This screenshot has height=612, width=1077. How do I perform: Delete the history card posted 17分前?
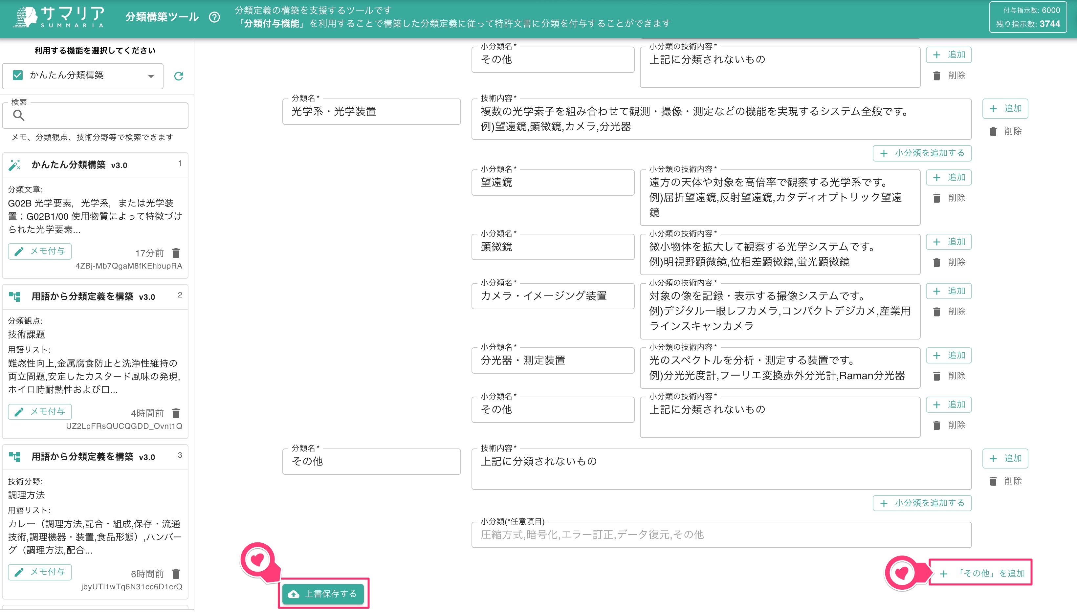click(x=176, y=253)
